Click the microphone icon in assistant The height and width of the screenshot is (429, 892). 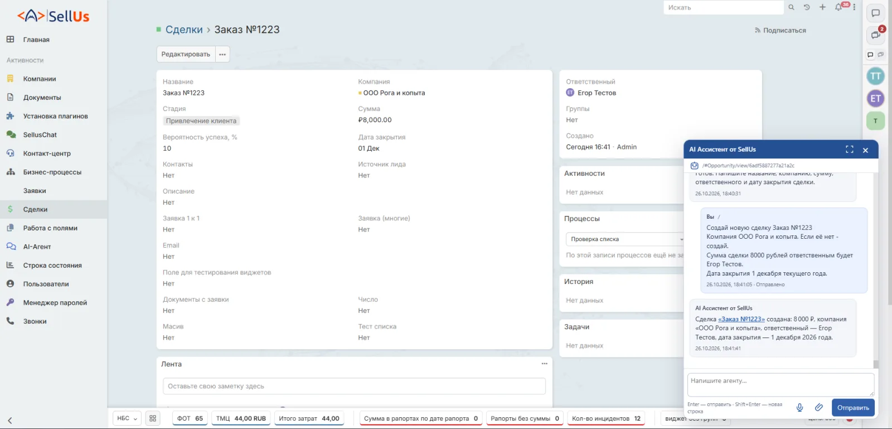point(799,408)
